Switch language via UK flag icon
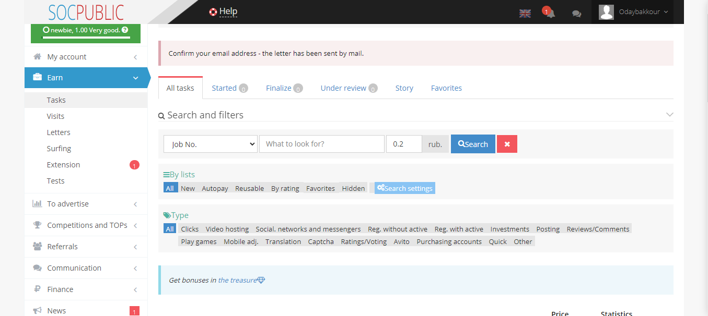 (x=525, y=14)
